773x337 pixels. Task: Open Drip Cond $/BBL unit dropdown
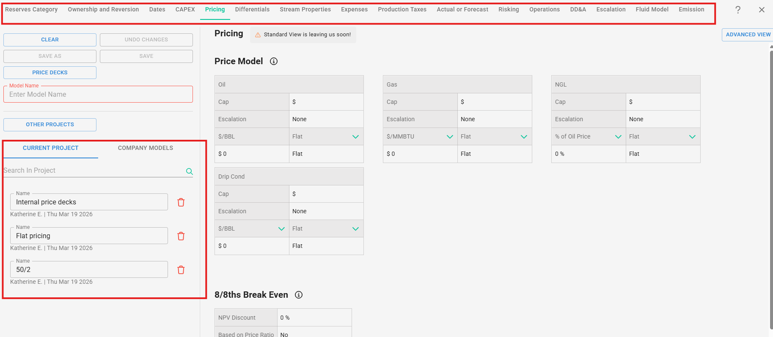point(281,228)
